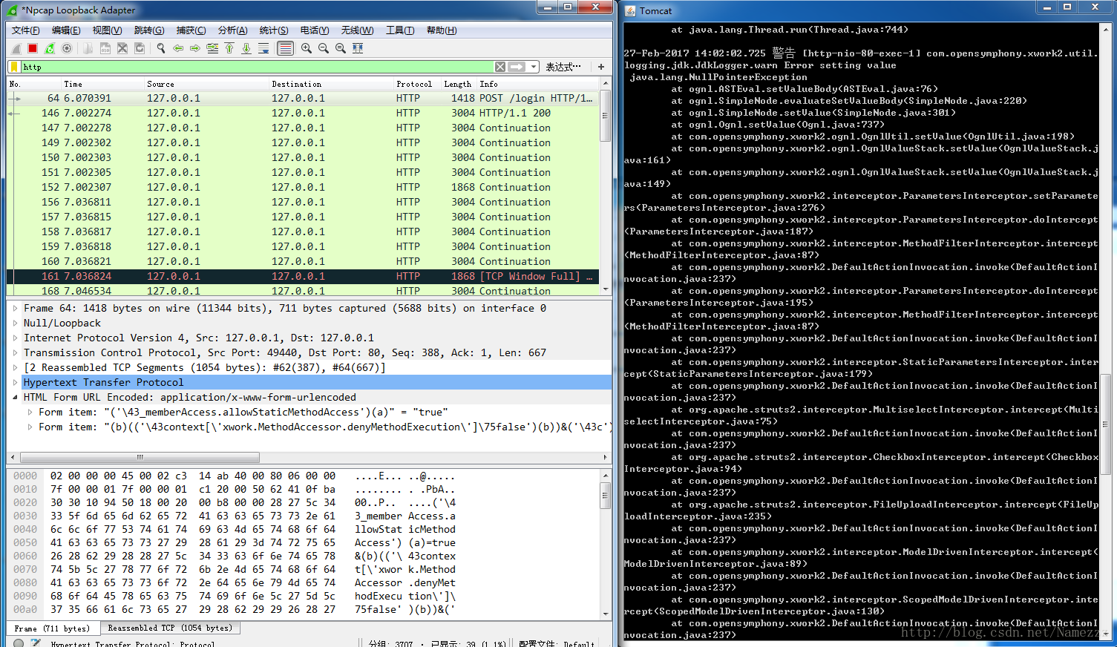The height and width of the screenshot is (647, 1117).
Task: Select packet 64 POST /login row
Action: point(302,98)
